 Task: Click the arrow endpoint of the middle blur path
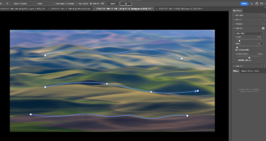point(197,91)
